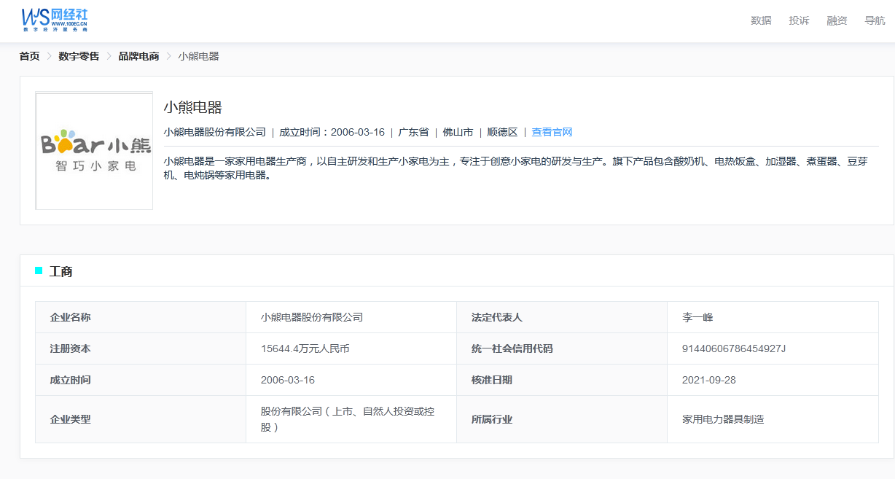Click the 成立时间：2006-03-16 header text
The width and height of the screenshot is (895, 479).
point(332,132)
